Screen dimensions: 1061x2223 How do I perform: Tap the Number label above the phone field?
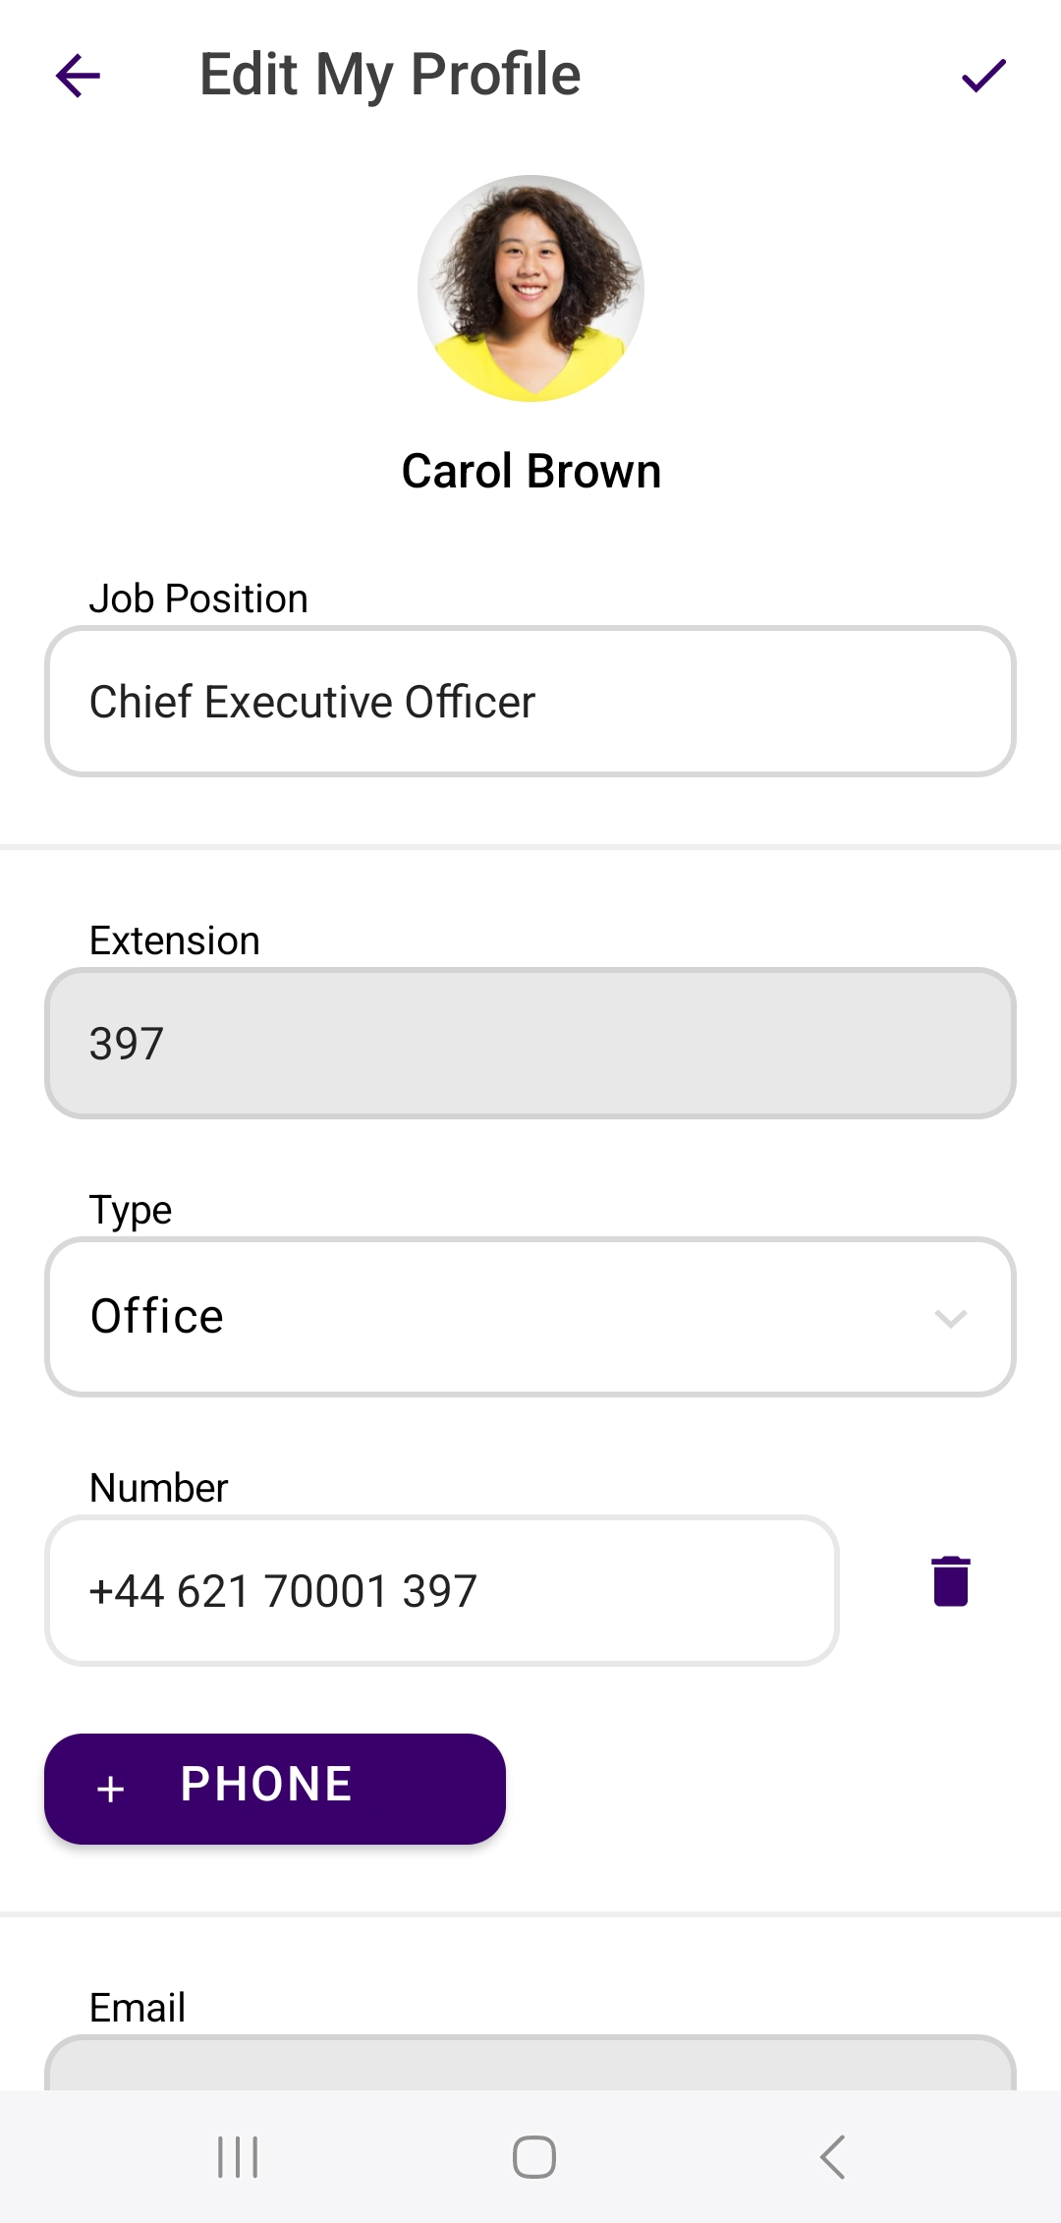click(158, 1488)
